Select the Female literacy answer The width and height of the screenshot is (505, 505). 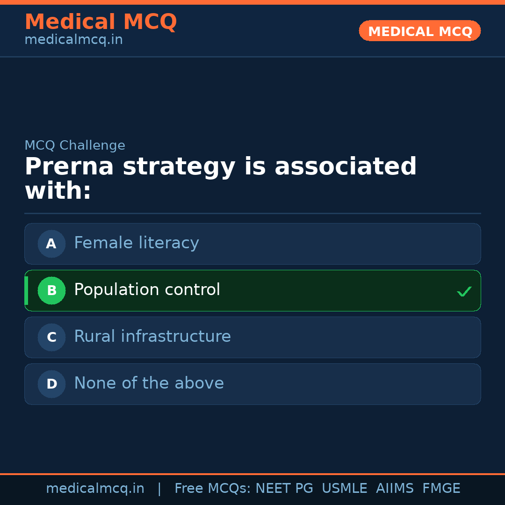click(137, 243)
